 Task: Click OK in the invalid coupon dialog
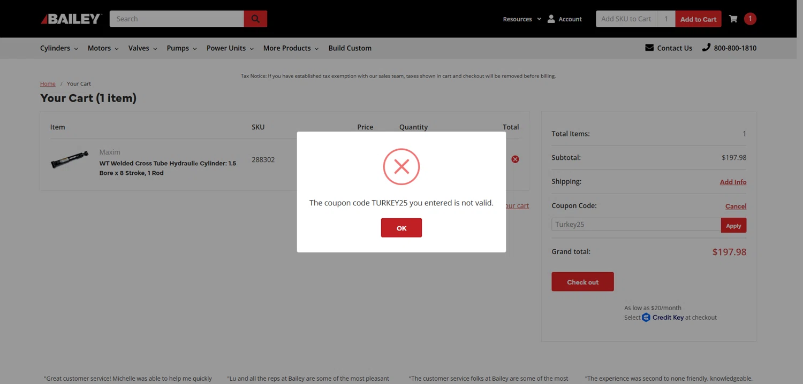coord(401,228)
